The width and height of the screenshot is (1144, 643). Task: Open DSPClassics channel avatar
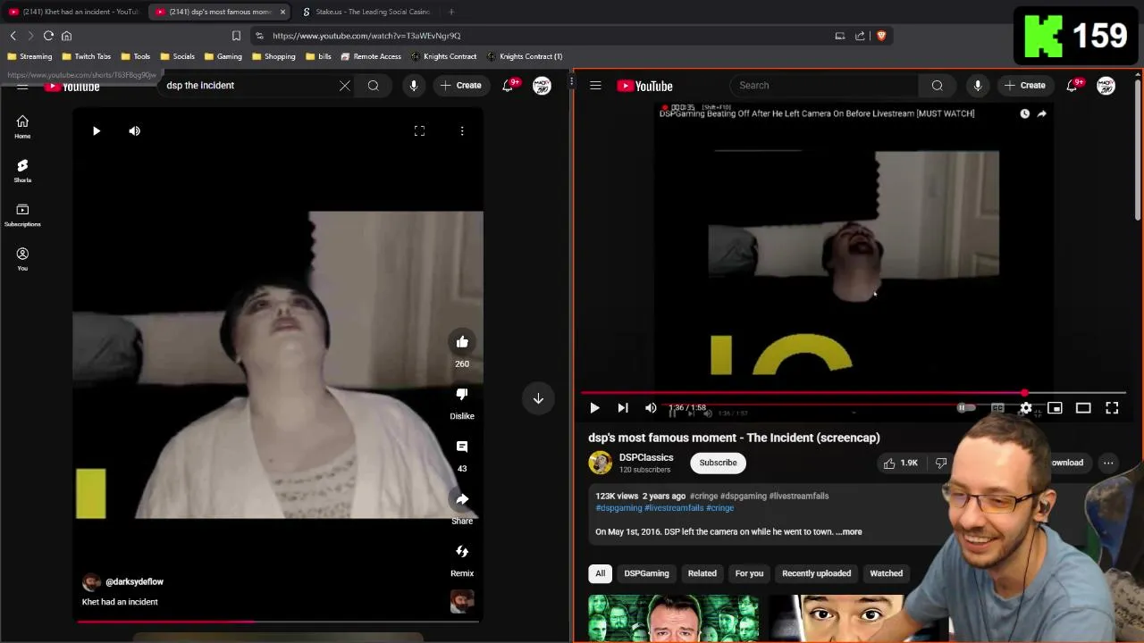600,463
